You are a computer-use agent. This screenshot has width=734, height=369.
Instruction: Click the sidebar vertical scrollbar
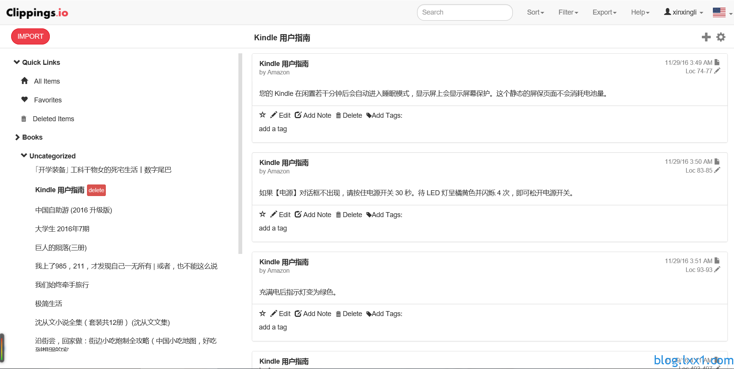coord(240,153)
